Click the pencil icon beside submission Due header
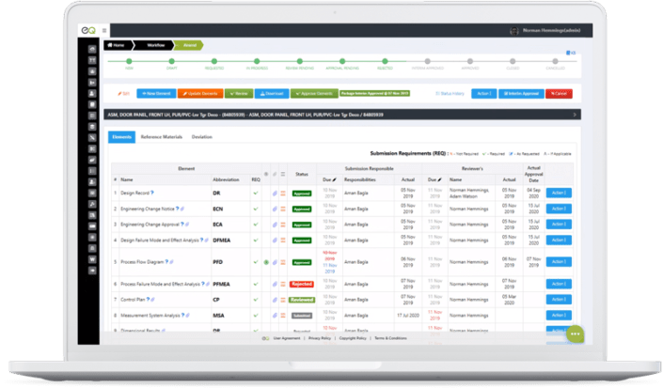This screenshot has height=388, width=663. point(334,179)
